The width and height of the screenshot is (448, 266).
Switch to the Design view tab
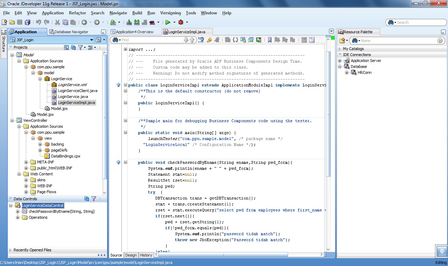coord(131,255)
